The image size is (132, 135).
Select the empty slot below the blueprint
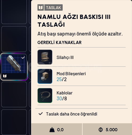14,94
